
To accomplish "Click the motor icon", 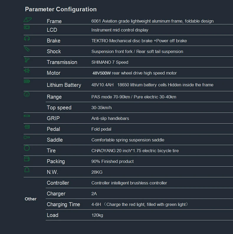I will click(27, 71).
